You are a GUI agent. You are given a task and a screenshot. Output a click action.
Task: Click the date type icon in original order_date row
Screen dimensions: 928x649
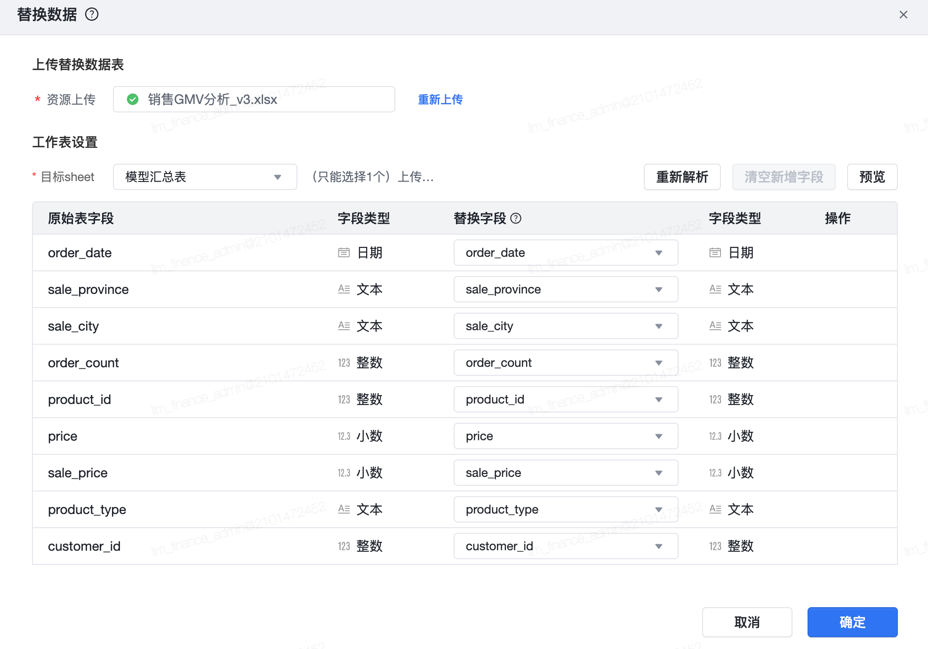pos(344,253)
